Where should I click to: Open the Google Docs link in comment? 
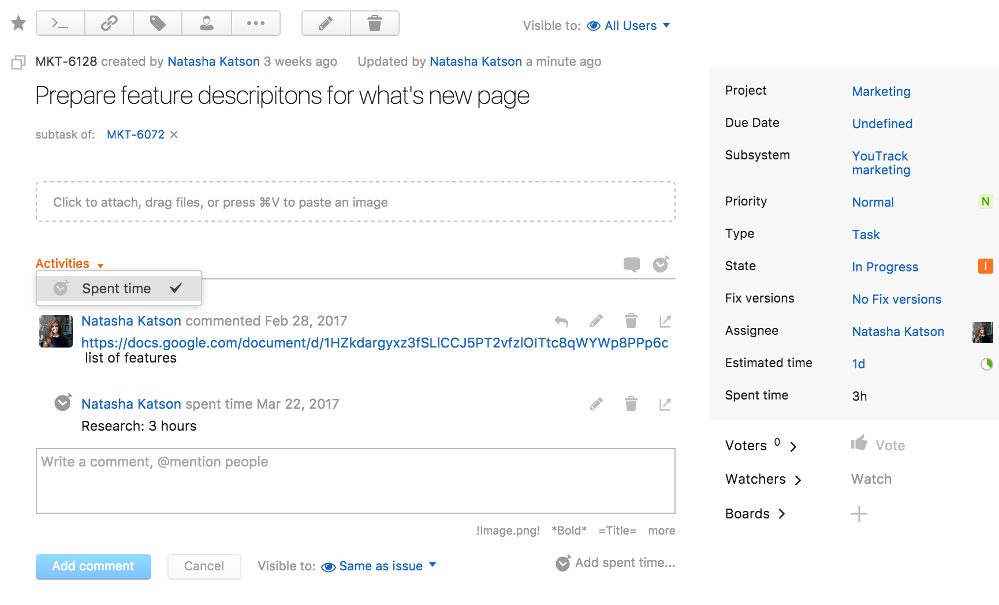[375, 343]
